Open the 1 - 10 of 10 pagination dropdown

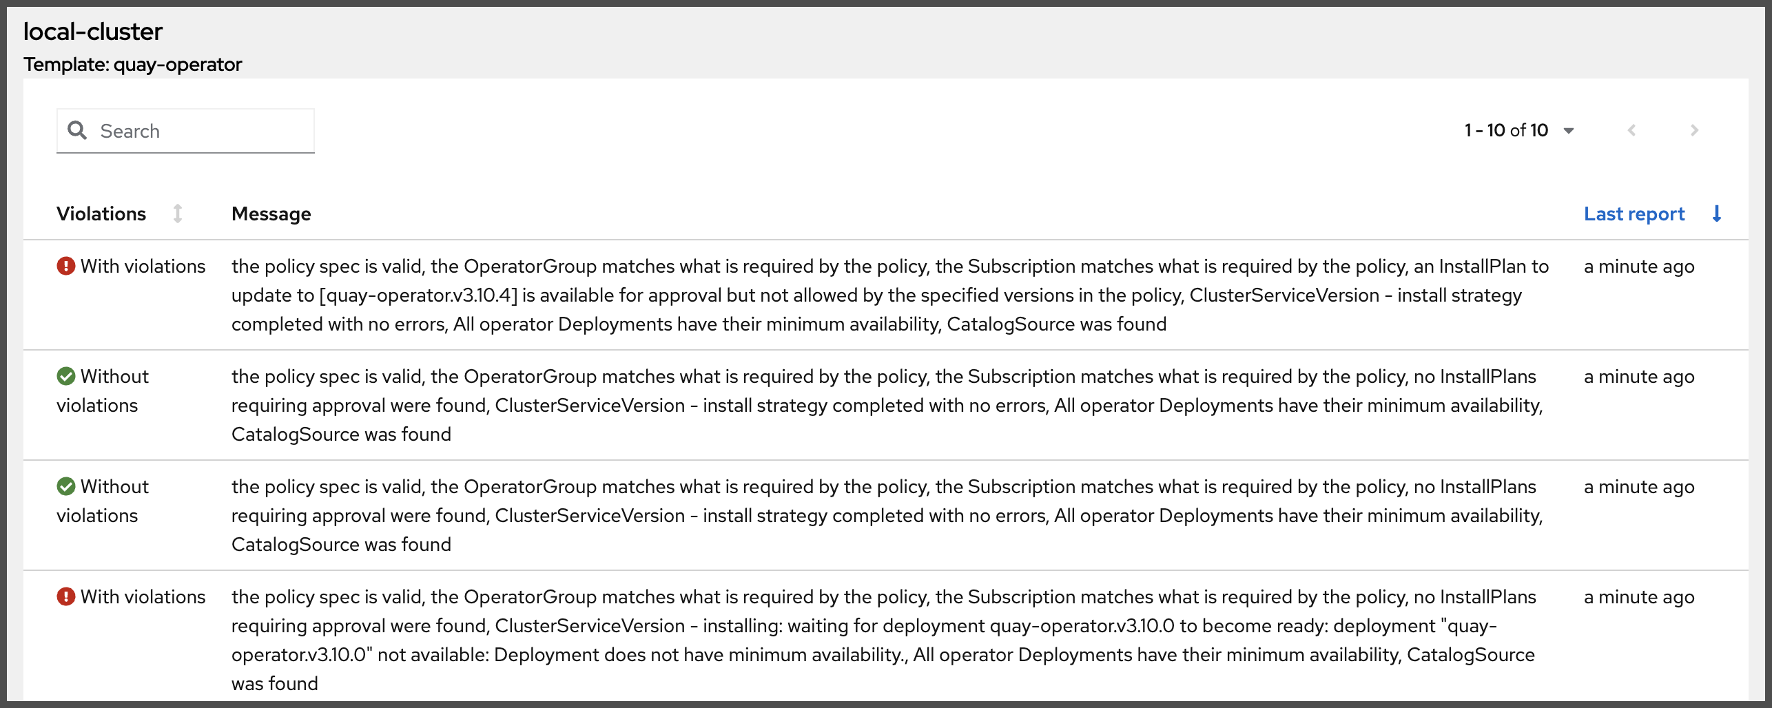1519,130
